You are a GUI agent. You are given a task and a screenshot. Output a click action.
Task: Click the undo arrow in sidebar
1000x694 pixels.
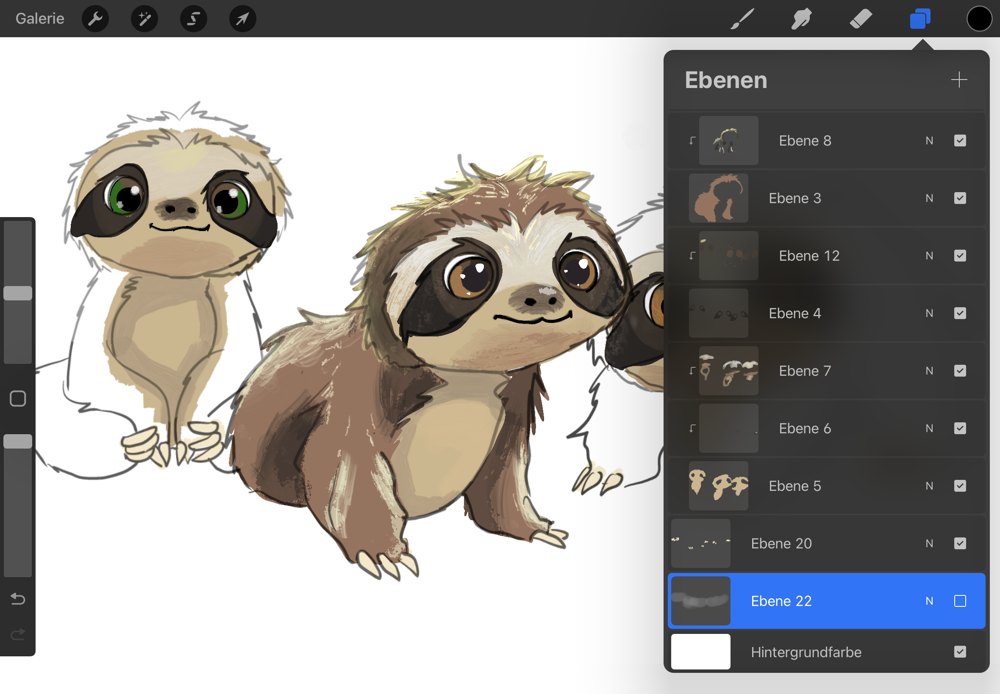click(18, 599)
